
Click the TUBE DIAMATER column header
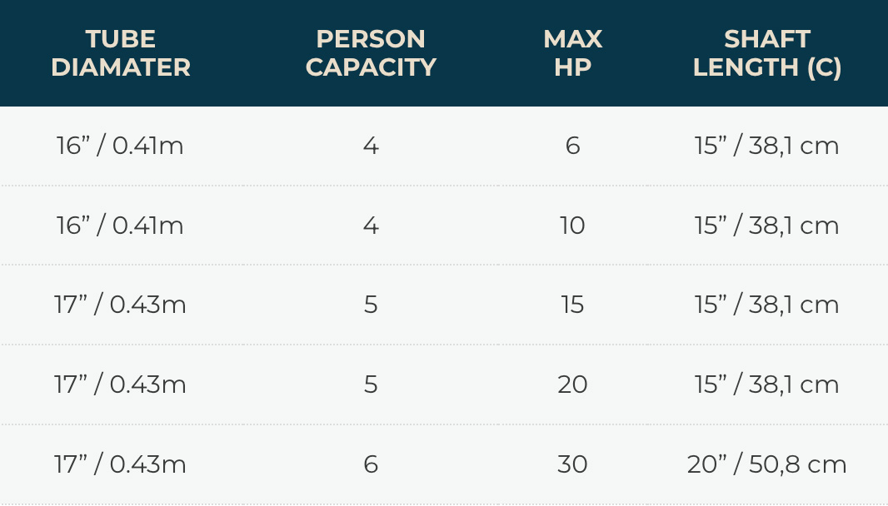[121, 53]
